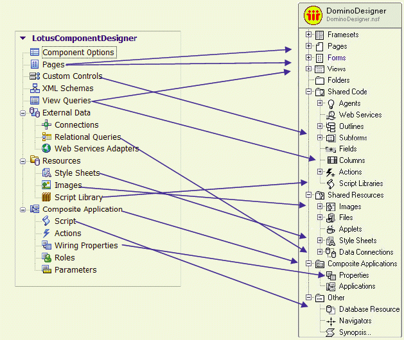
Task: Click the XML Schemas icon
Action: (35, 88)
